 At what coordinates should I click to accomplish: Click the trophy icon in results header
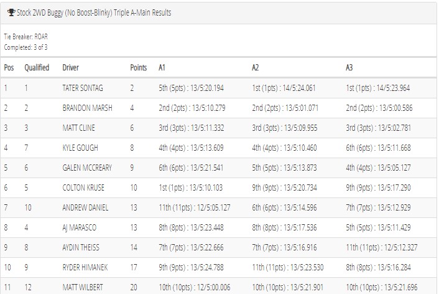point(11,12)
